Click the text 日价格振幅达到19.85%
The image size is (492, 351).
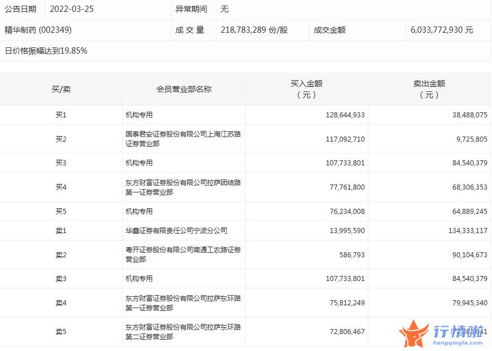tap(46, 51)
